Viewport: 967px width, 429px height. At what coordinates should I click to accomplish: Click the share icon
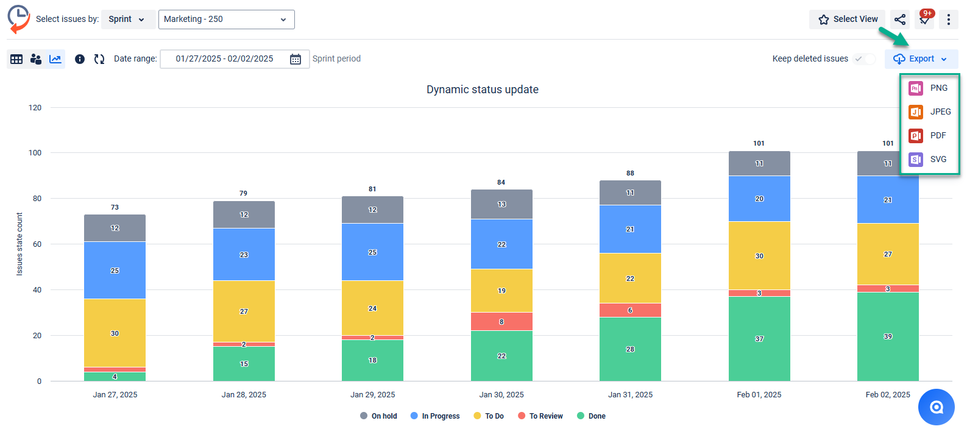point(900,19)
